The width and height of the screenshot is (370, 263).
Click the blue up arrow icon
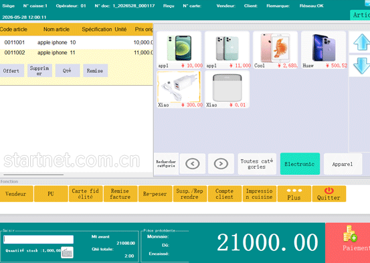[x=361, y=42]
